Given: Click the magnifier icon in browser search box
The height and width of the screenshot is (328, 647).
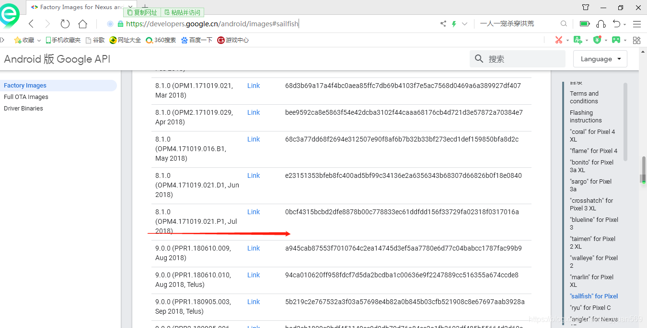Looking at the screenshot, I should [564, 23].
